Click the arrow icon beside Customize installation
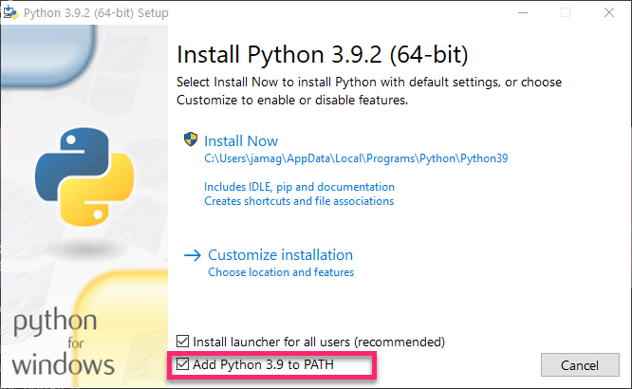Image resolution: width=632 pixels, height=389 pixels. pos(193,255)
